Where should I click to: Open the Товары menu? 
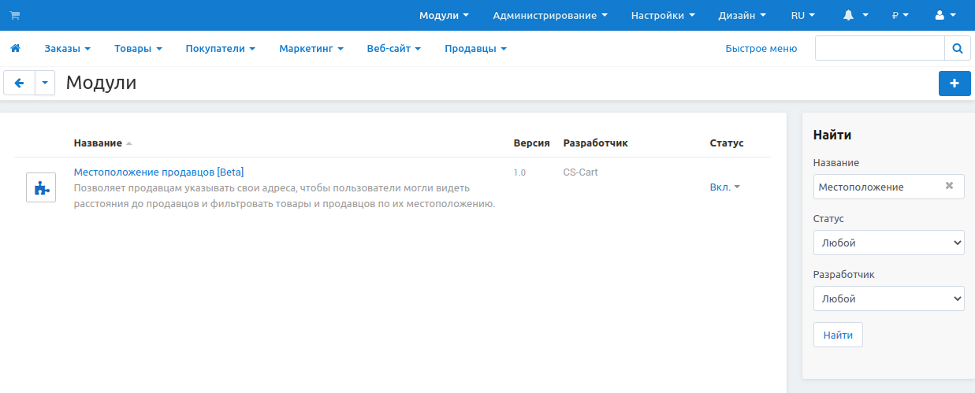(x=138, y=49)
